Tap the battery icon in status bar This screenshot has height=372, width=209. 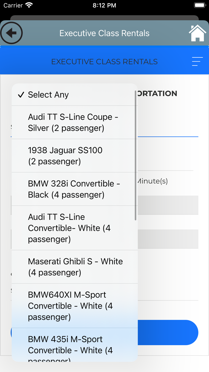click(199, 5)
